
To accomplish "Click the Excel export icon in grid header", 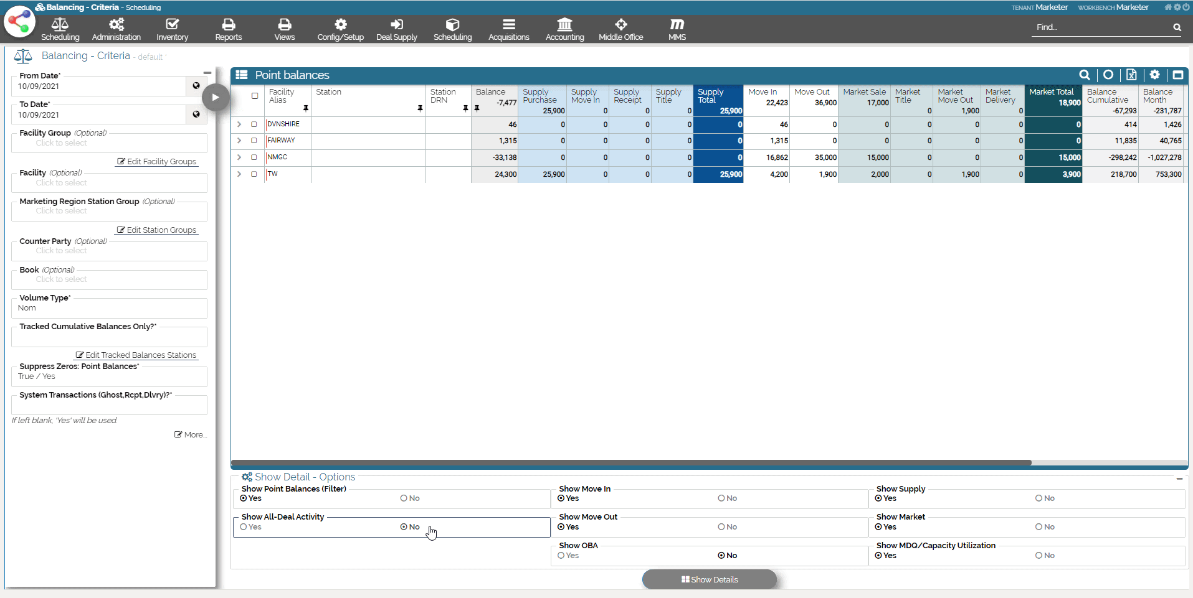I will coord(1131,75).
